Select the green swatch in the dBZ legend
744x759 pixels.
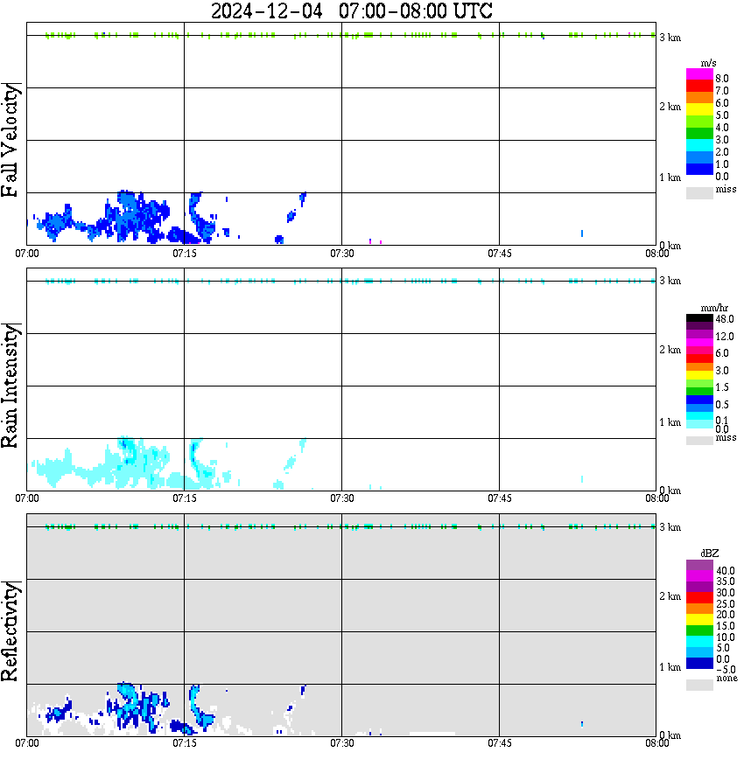click(699, 630)
